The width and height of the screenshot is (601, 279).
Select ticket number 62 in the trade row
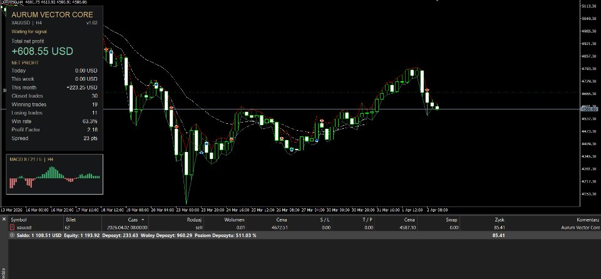(x=68, y=228)
